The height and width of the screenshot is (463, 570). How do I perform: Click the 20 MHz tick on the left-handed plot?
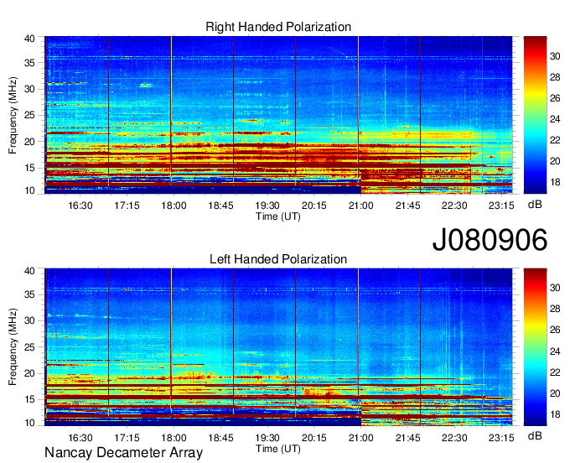29,373
